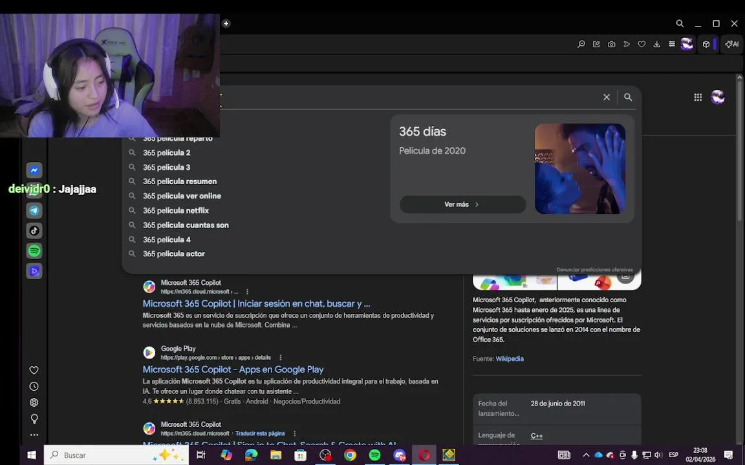Click the edit page pencil icon

(x=596, y=44)
